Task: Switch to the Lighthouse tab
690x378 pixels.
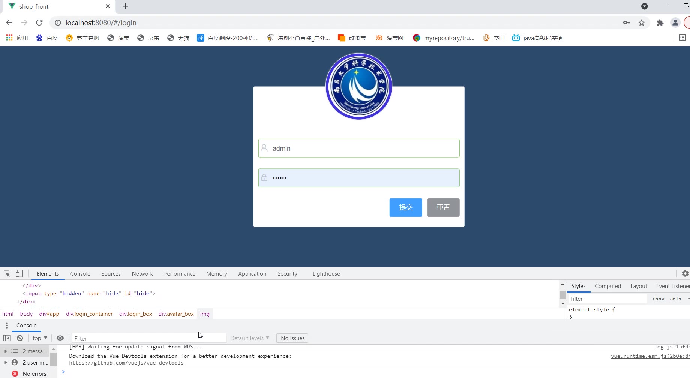Action: (326, 274)
